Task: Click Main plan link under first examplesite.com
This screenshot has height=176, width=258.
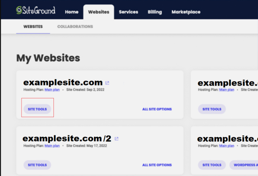Action: pyautogui.click(x=52, y=90)
